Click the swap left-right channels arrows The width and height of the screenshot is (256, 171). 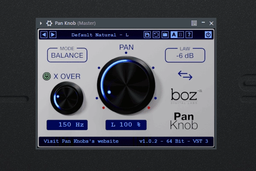click(x=185, y=75)
